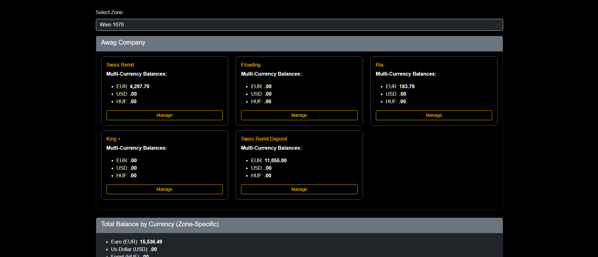The height and width of the screenshot is (257, 598).
Task: Click Multi-Currency Balances heading in Eloading card
Action: [271, 74]
